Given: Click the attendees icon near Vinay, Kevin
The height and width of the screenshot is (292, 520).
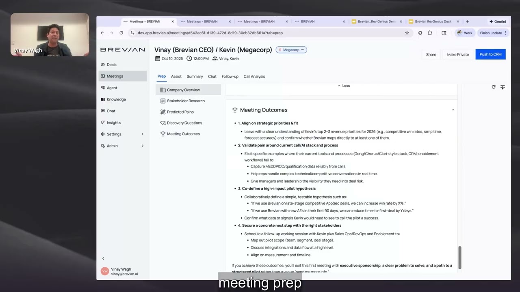Looking at the screenshot, I should click(215, 58).
